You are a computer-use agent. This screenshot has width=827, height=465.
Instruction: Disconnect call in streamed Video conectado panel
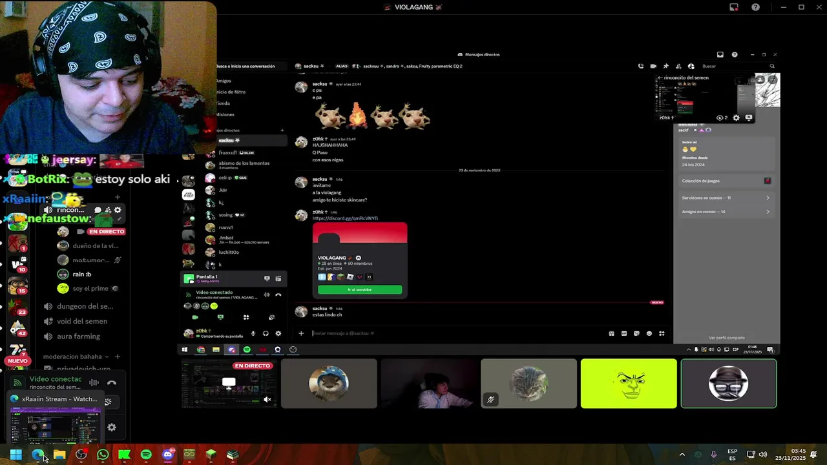(278, 294)
